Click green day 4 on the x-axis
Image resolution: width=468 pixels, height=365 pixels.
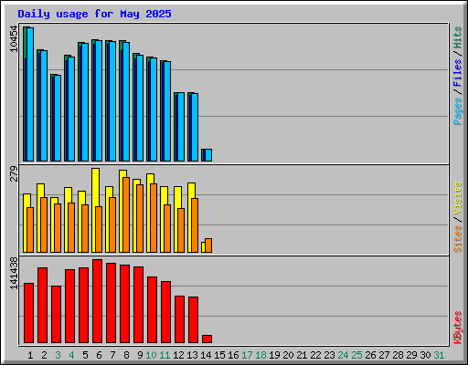tap(71, 355)
